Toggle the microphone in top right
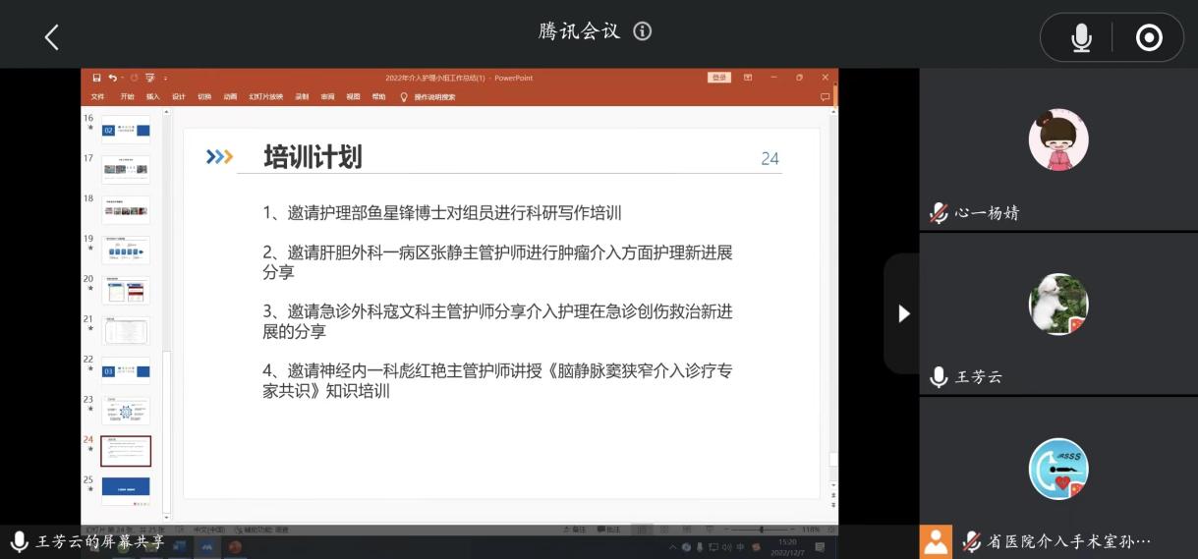This screenshot has width=1198, height=559. [x=1081, y=37]
